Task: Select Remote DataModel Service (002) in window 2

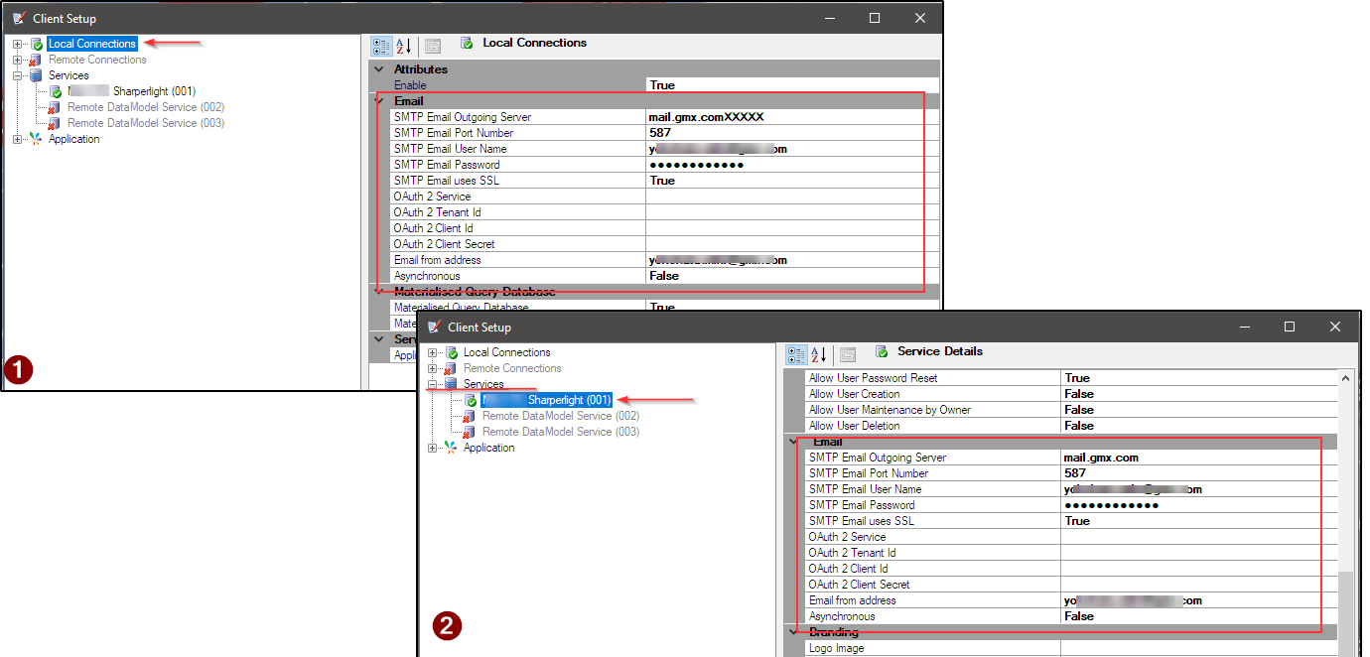Action: tap(561, 416)
